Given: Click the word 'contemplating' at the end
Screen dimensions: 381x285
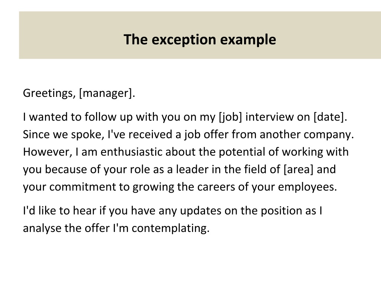Looking at the screenshot, I should pyautogui.click(x=170, y=229).
